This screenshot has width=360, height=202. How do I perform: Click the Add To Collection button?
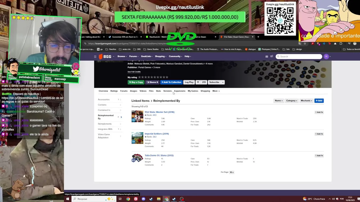point(171,82)
